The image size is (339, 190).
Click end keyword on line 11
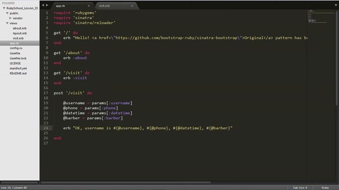[x=57, y=63]
